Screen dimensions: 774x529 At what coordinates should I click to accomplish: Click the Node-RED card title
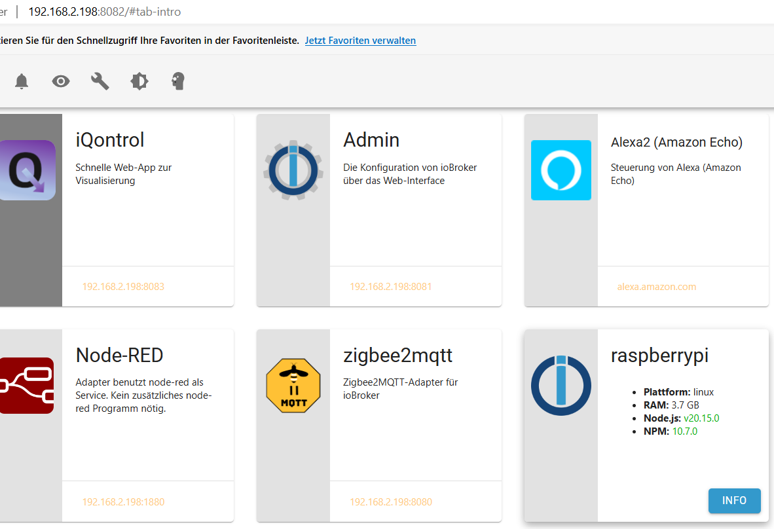pos(119,356)
